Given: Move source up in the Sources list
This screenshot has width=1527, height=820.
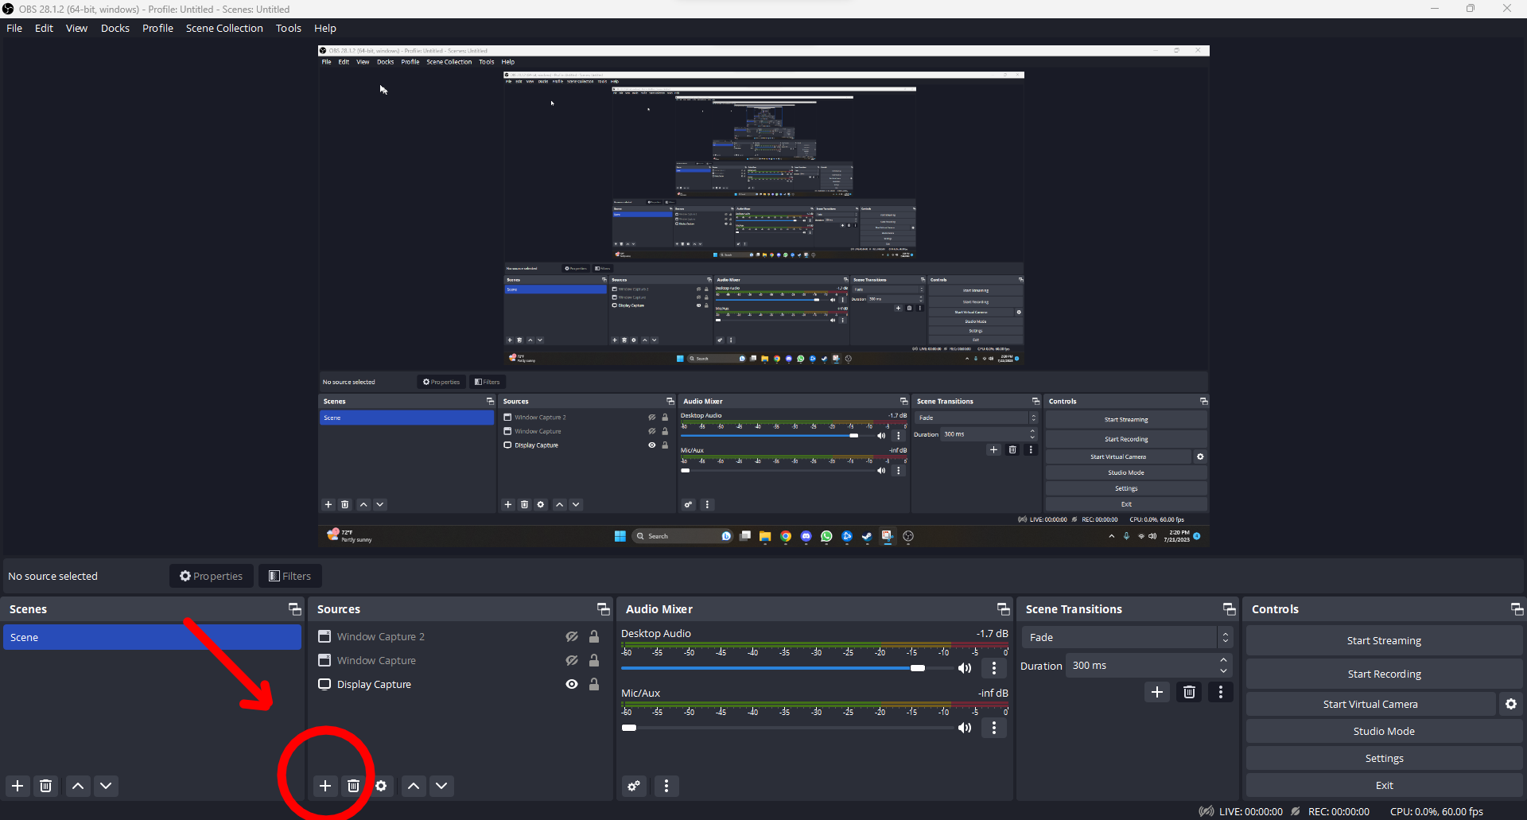Looking at the screenshot, I should pos(414,786).
